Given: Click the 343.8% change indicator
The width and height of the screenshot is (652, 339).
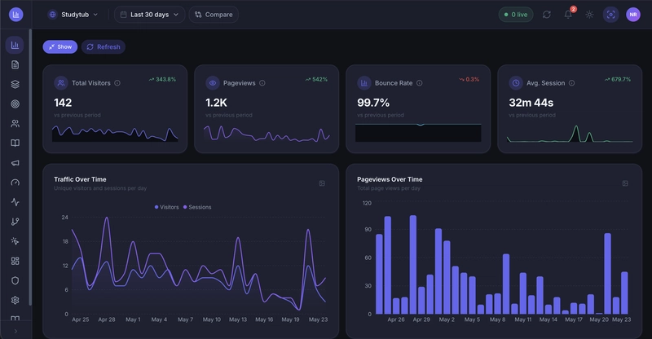Looking at the screenshot, I should [x=162, y=79].
